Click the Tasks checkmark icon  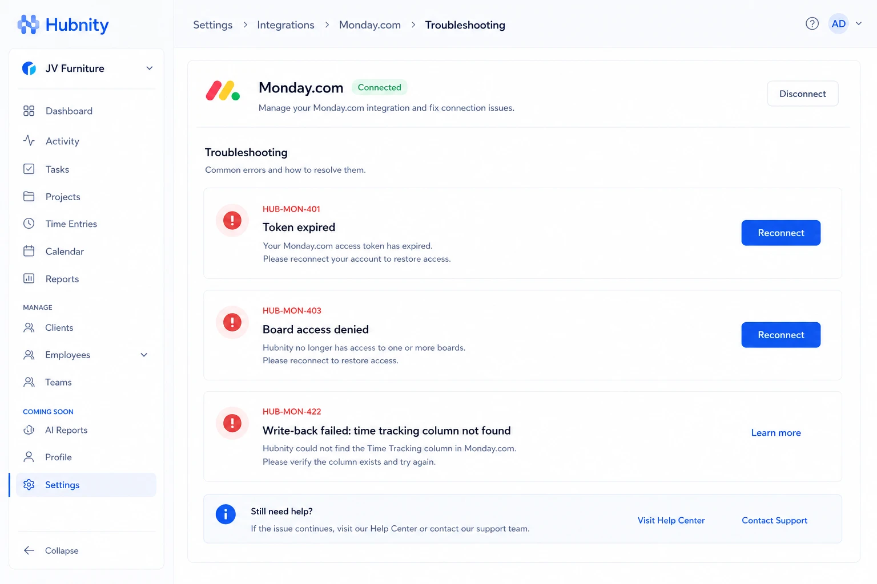pos(29,169)
